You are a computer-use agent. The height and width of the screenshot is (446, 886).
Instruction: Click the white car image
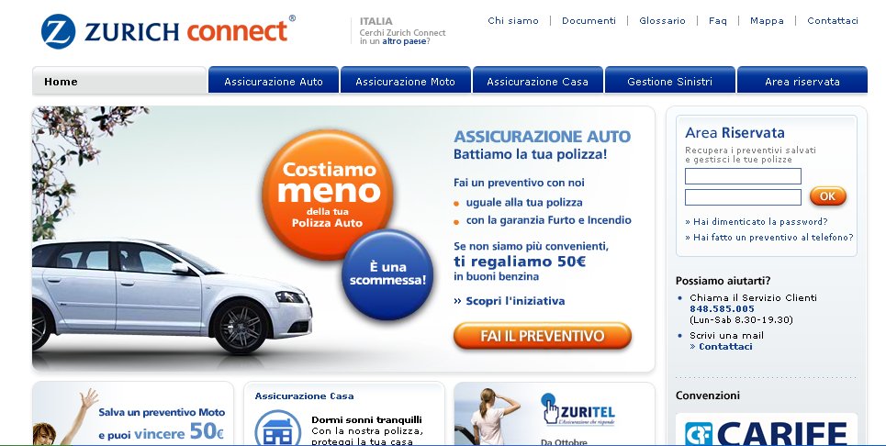172,295
